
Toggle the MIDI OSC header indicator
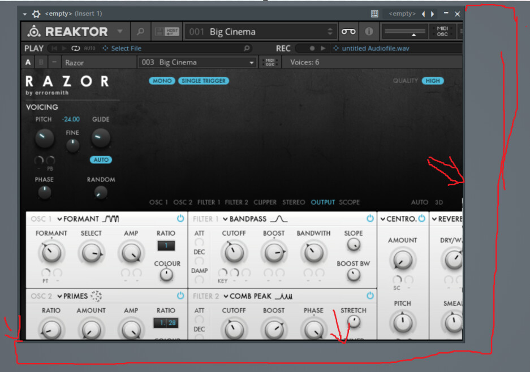coord(442,32)
